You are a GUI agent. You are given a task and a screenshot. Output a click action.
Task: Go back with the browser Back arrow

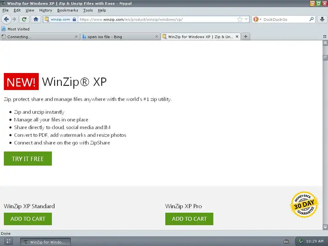click(x=6, y=19)
